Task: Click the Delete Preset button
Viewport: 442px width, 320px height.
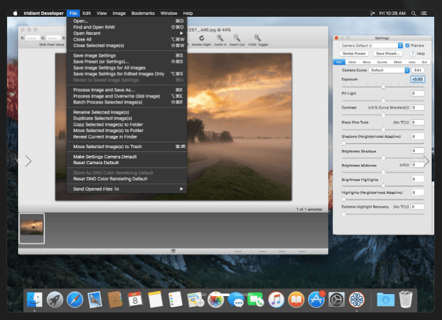Action: 354,54
